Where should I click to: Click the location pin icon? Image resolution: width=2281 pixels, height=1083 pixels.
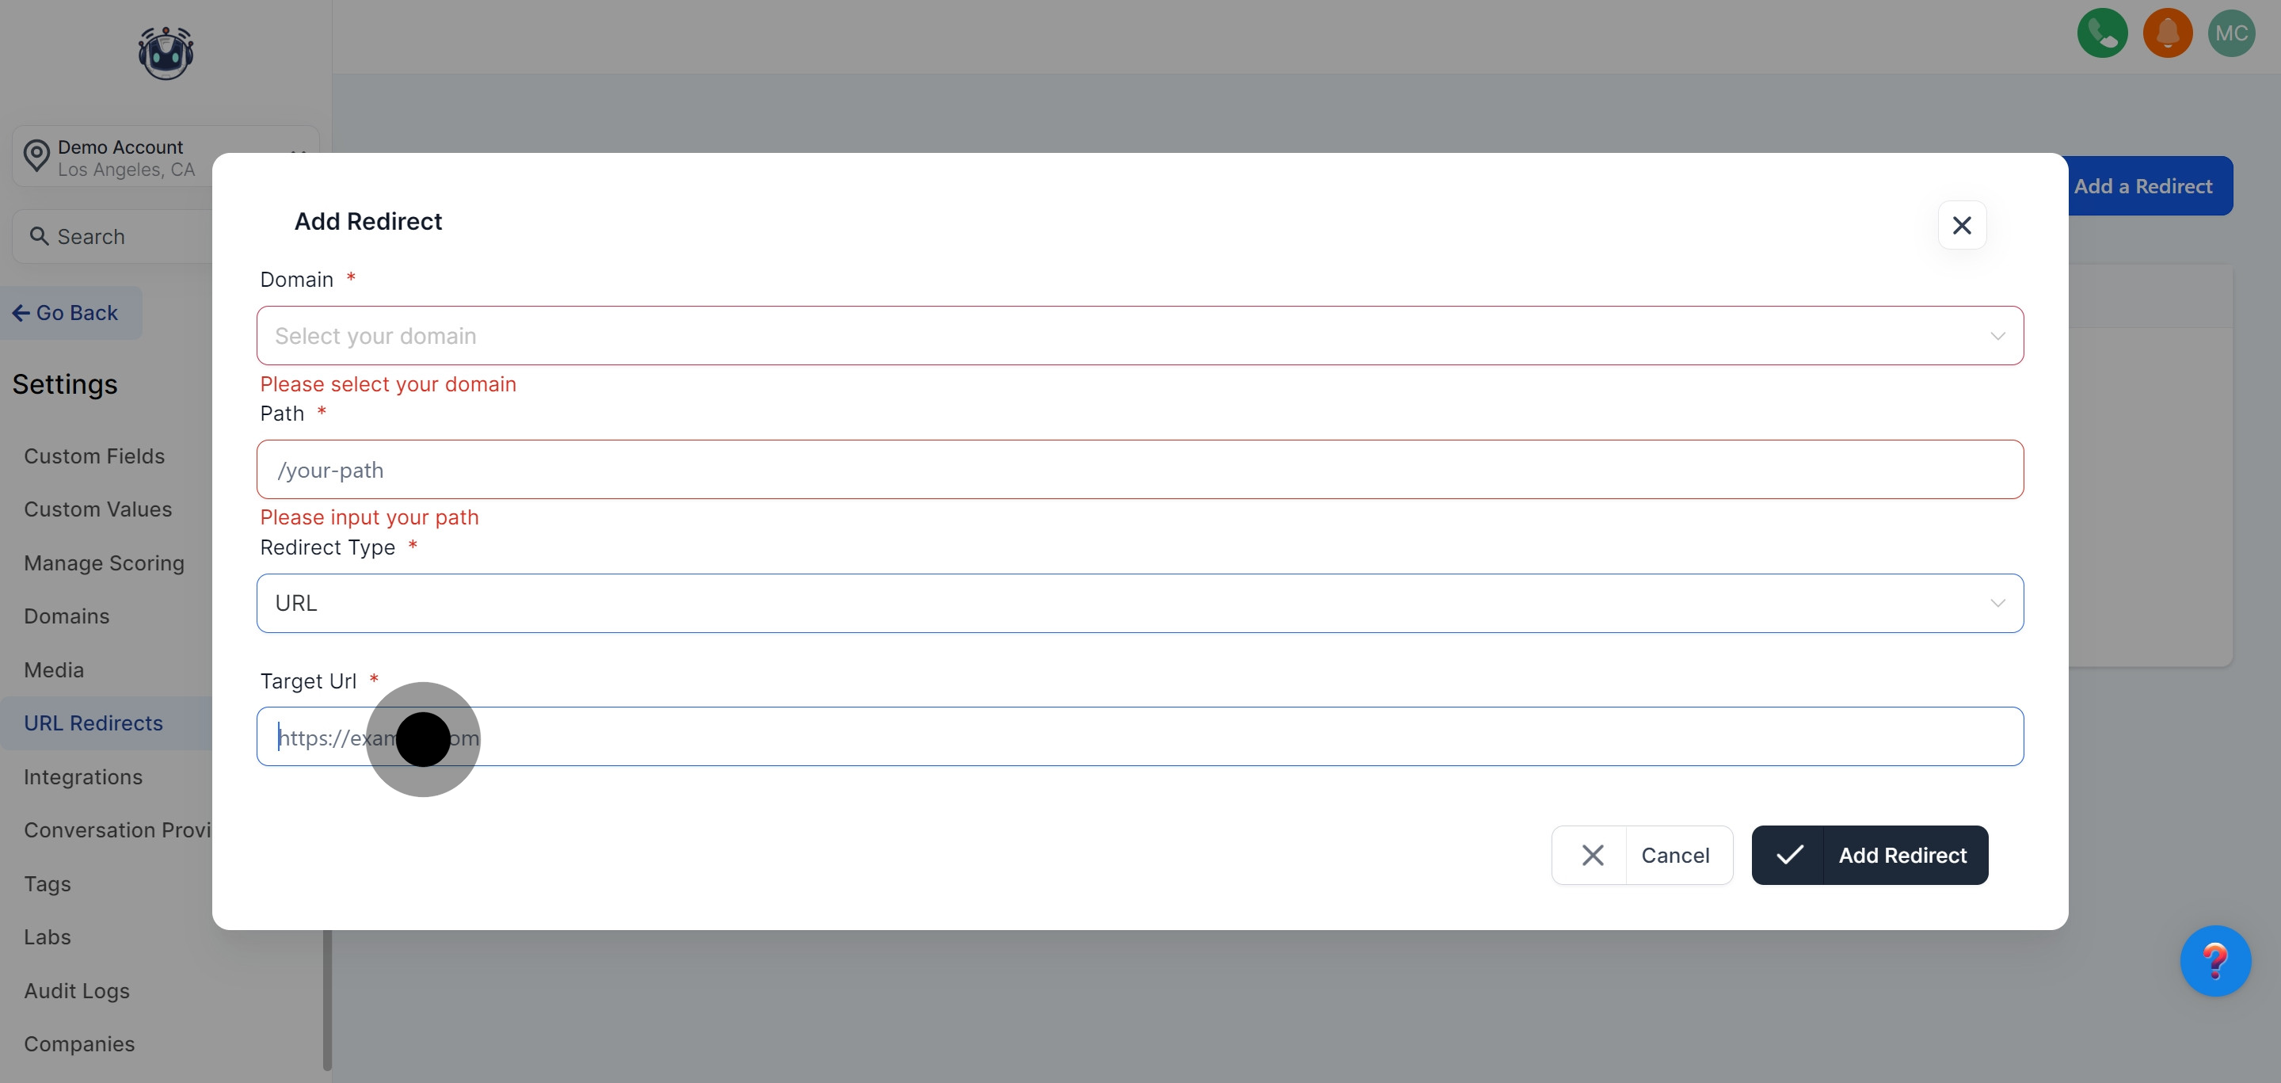(x=36, y=157)
